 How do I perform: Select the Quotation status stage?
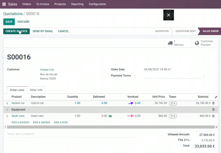click(162, 31)
